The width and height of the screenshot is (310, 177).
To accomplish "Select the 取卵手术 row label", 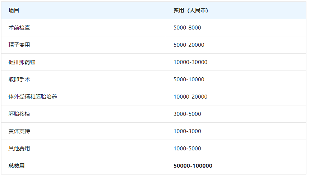I will pyautogui.click(x=19, y=80).
